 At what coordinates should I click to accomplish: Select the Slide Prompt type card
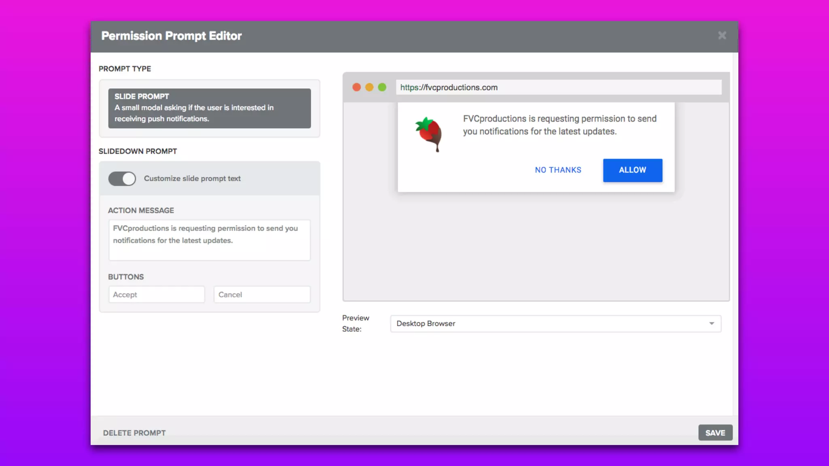click(209, 108)
